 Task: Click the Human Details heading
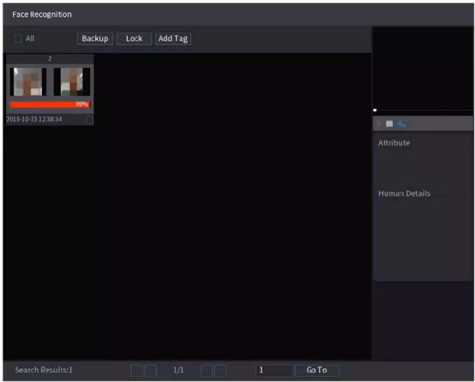coord(404,194)
